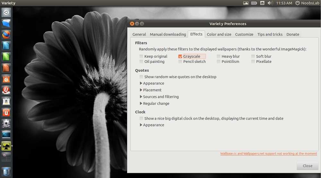The width and height of the screenshot is (321, 178).
Task: Launch Terminal from the launcher
Action: (6, 135)
